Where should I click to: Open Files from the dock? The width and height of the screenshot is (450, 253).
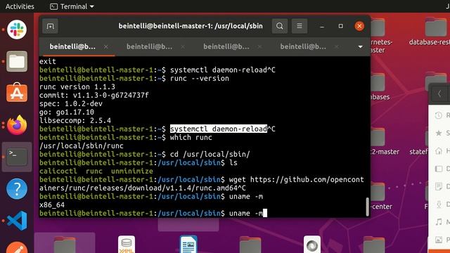[x=17, y=61]
